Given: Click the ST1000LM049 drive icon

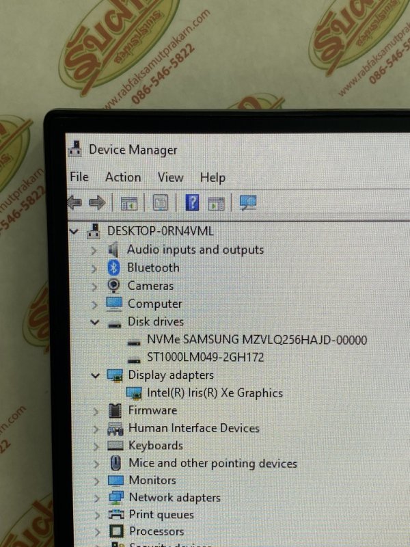Looking at the screenshot, I should tap(134, 360).
